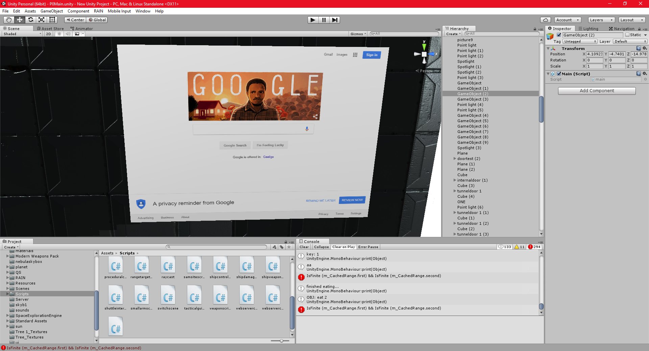The width and height of the screenshot is (649, 351).
Task: Toggle Collapse in Console
Action: click(x=321, y=247)
